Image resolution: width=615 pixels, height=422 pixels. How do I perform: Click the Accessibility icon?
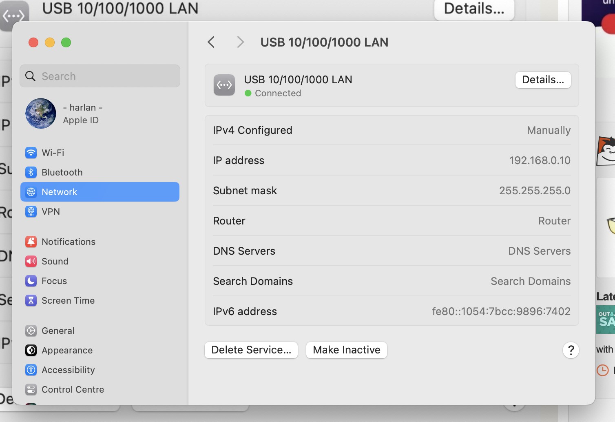coord(31,370)
